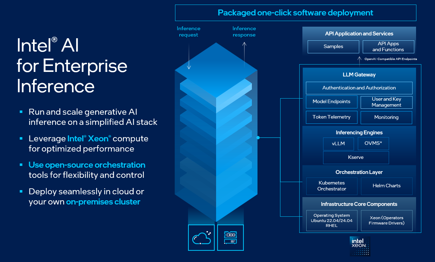Viewport: 435px width, 262px height.
Task: Click the API Application and Services heading
Action: pos(359,34)
